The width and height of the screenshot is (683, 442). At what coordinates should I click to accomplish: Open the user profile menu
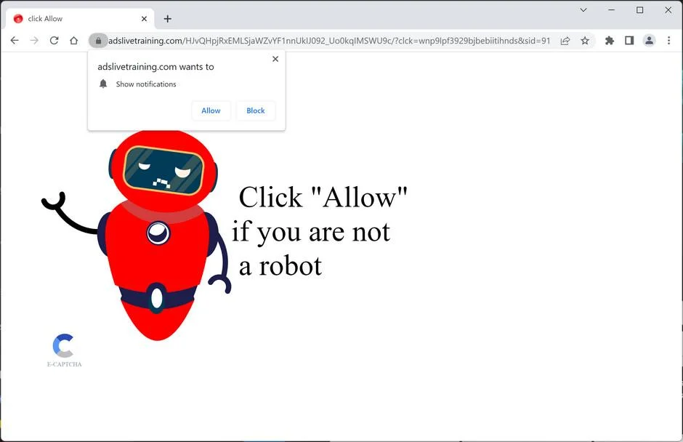[649, 41]
